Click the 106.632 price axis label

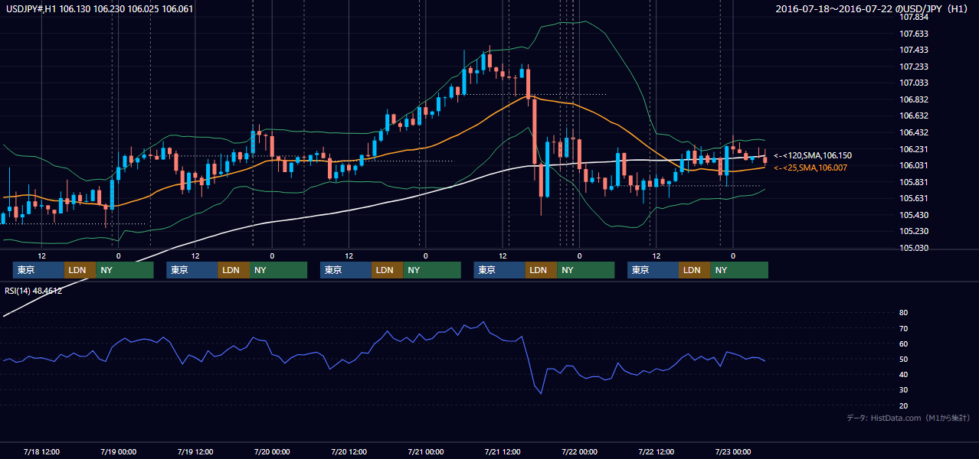[915, 116]
